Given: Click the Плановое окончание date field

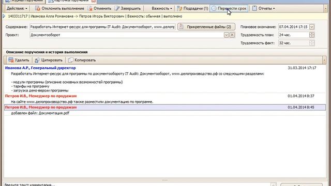Looking at the screenshot, I should tap(293, 27).
